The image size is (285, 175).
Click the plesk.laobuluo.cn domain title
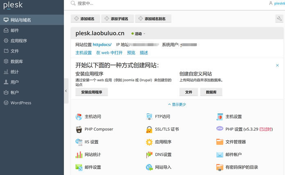100,33
